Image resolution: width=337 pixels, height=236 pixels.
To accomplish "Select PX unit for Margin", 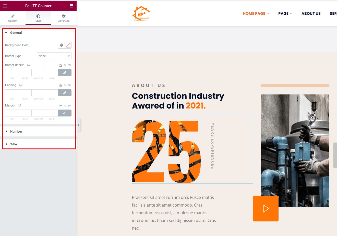I will point(61,106).
